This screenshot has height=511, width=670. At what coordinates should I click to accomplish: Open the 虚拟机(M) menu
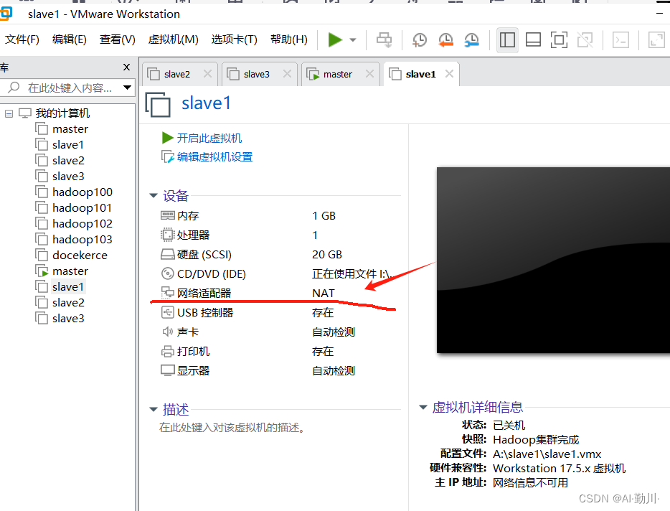coord(173,39)
